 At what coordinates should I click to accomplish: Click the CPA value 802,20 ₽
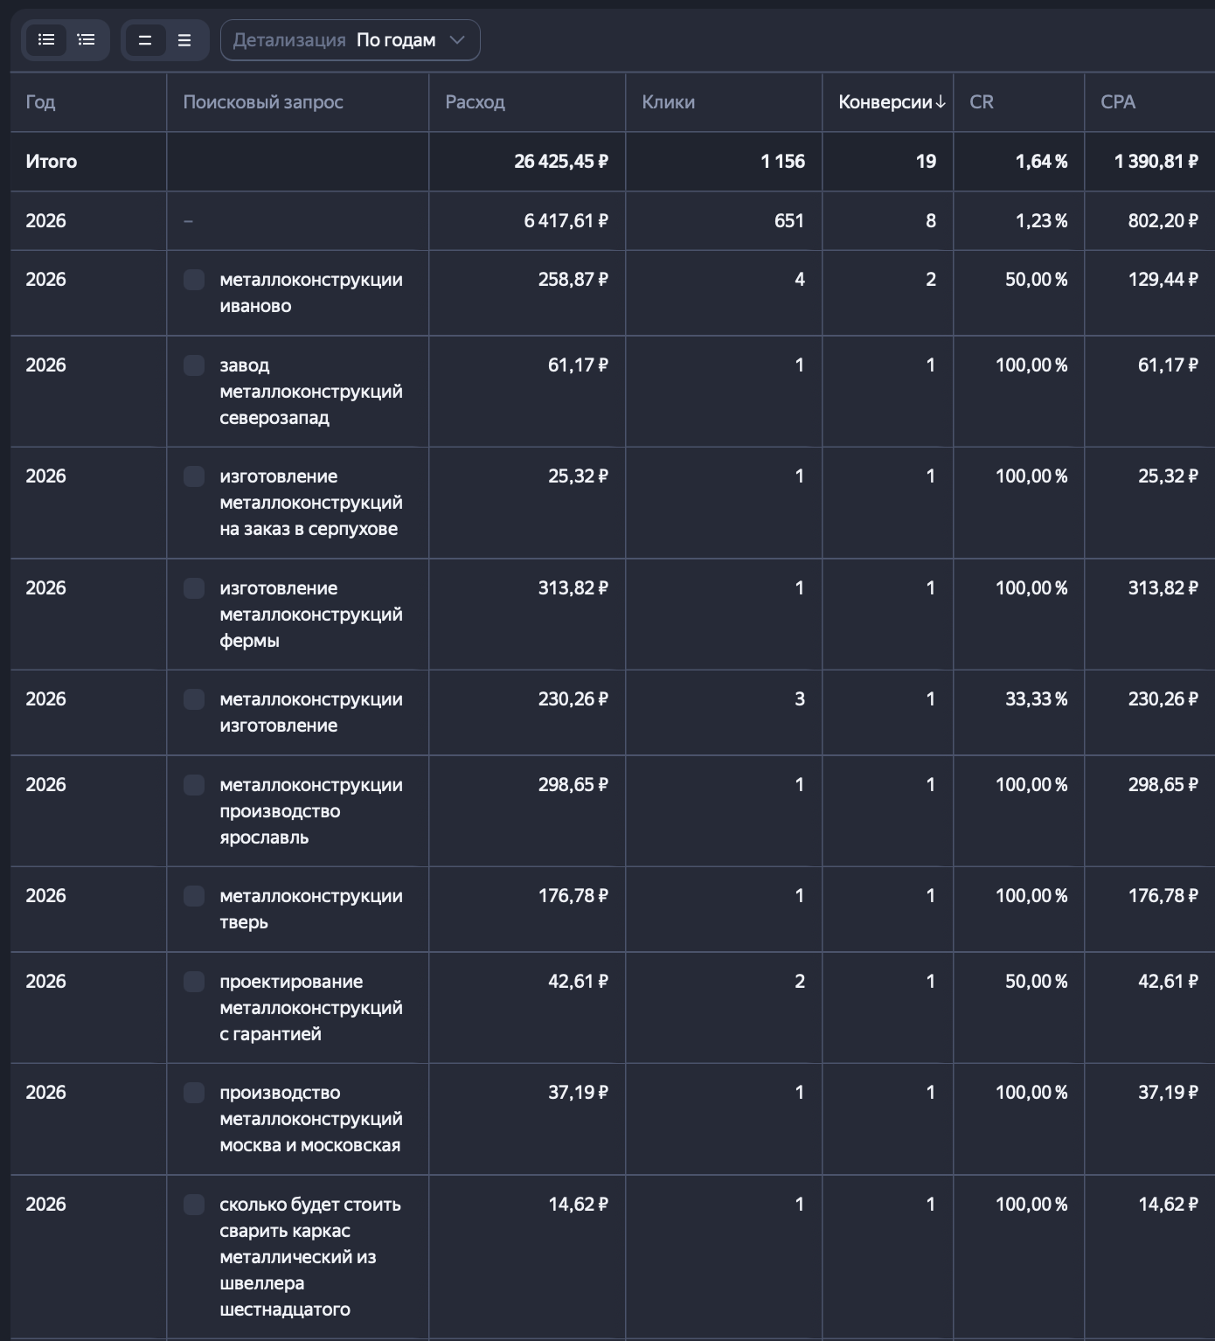pyautogui.click(x=1163, y=221)
